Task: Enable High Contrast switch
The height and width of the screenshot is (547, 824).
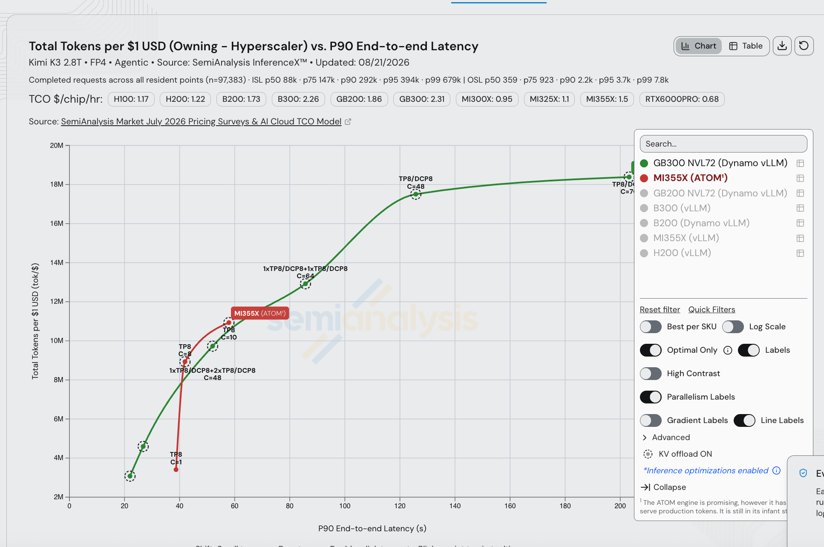Action: 651,374
